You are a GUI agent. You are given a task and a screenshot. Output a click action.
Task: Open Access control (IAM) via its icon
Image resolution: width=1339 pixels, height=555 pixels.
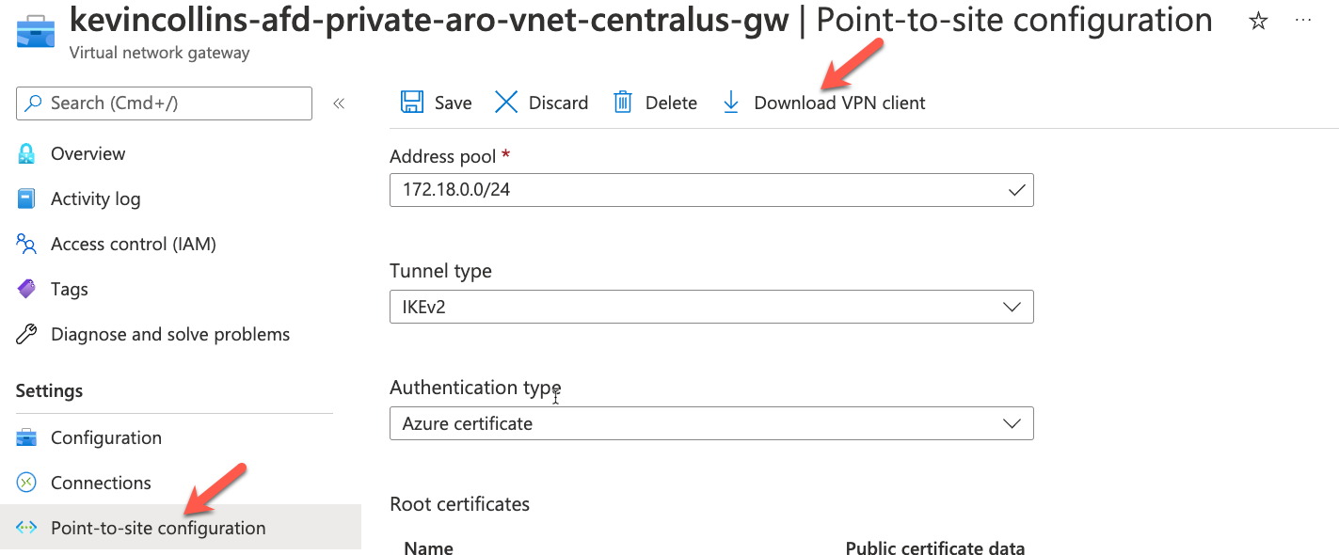coord(29,244)
